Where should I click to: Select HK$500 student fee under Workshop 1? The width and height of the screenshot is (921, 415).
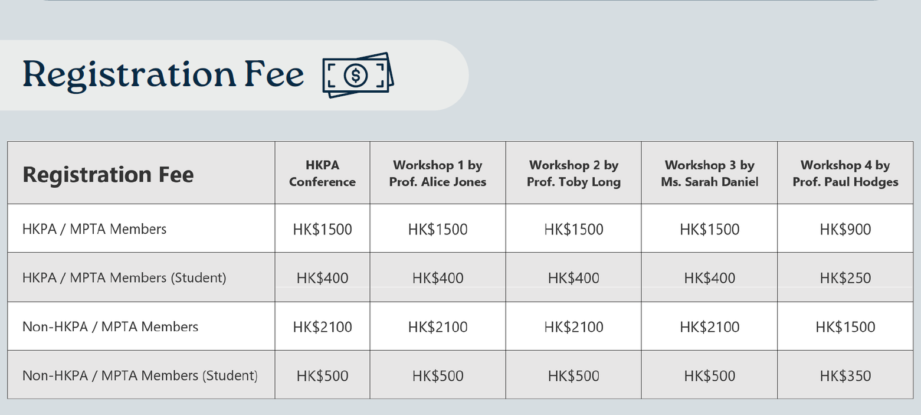point(438,375)
